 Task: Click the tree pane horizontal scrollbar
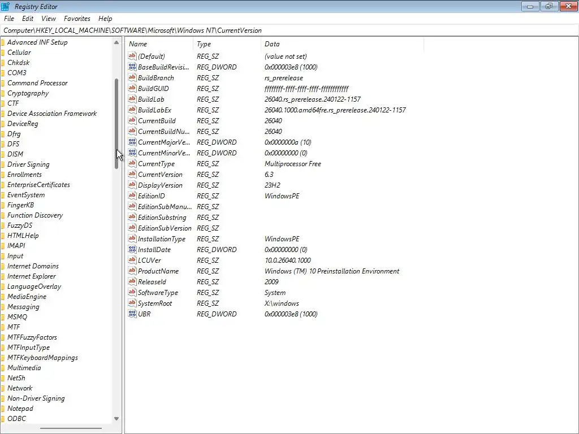pyautogui.click(x=71, y=428)
